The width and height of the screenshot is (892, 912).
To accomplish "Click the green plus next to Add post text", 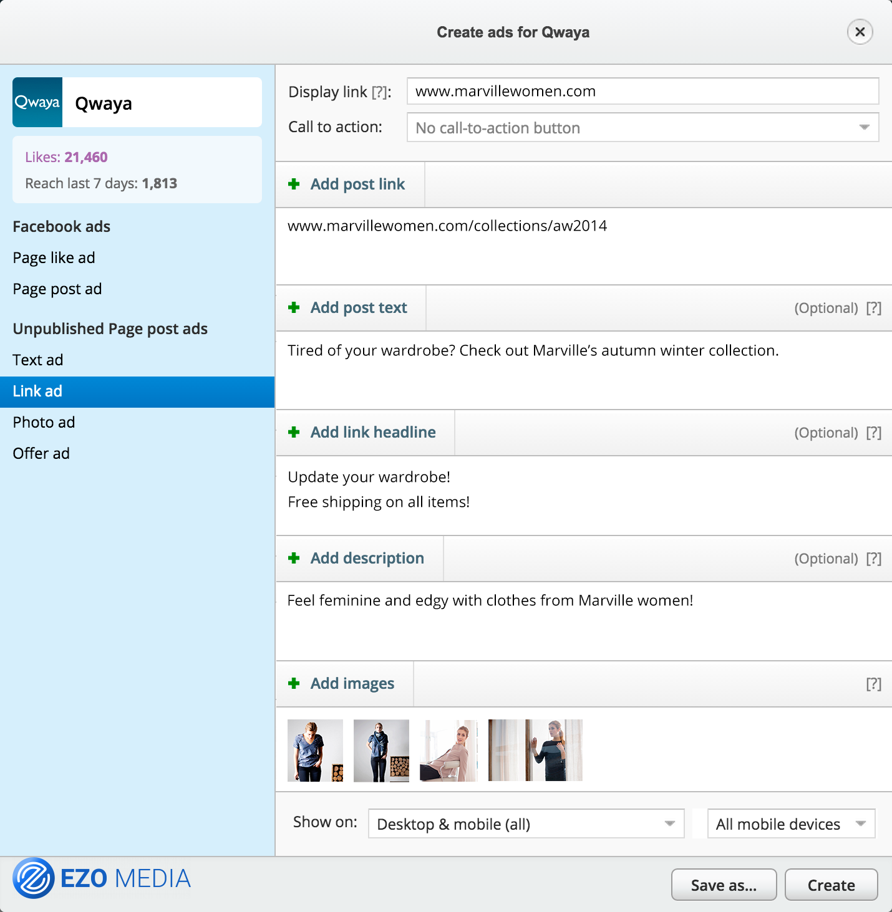I will [294, 307].
